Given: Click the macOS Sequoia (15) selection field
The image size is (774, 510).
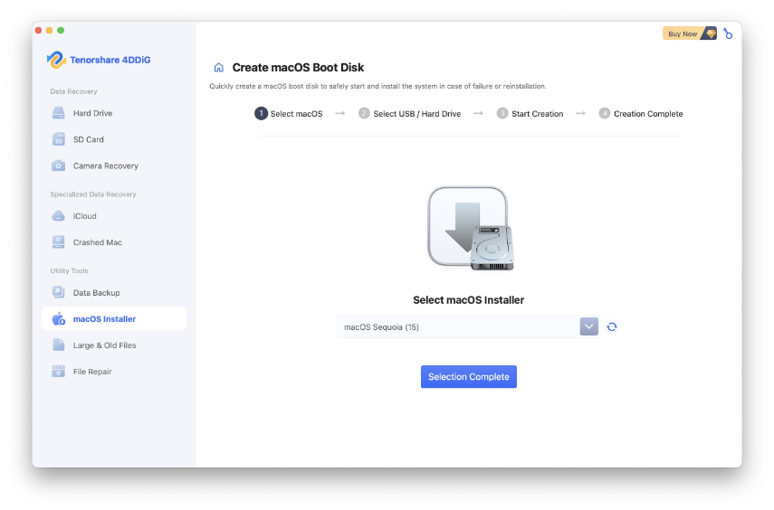Looking at the screenshot, I should pyautogui.click(x=468, y=327).
